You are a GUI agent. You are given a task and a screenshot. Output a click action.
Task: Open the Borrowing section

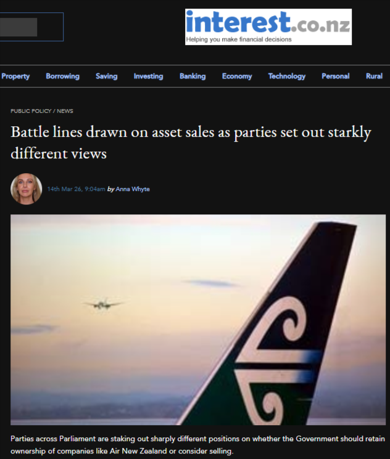[x=62, y=76]
